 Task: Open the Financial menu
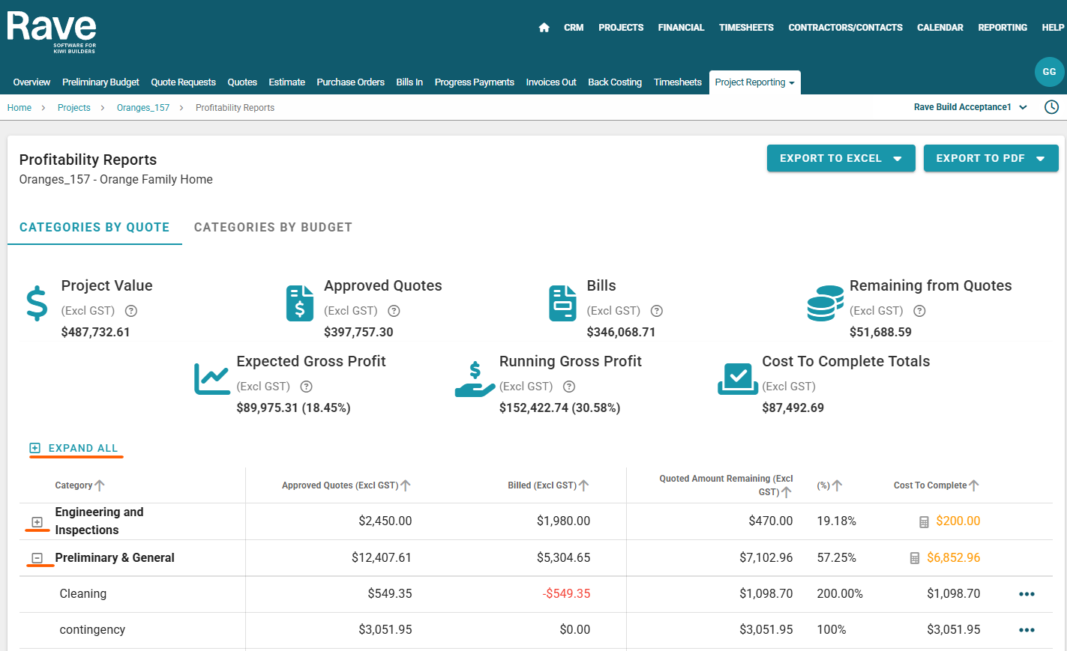point(681,28)
